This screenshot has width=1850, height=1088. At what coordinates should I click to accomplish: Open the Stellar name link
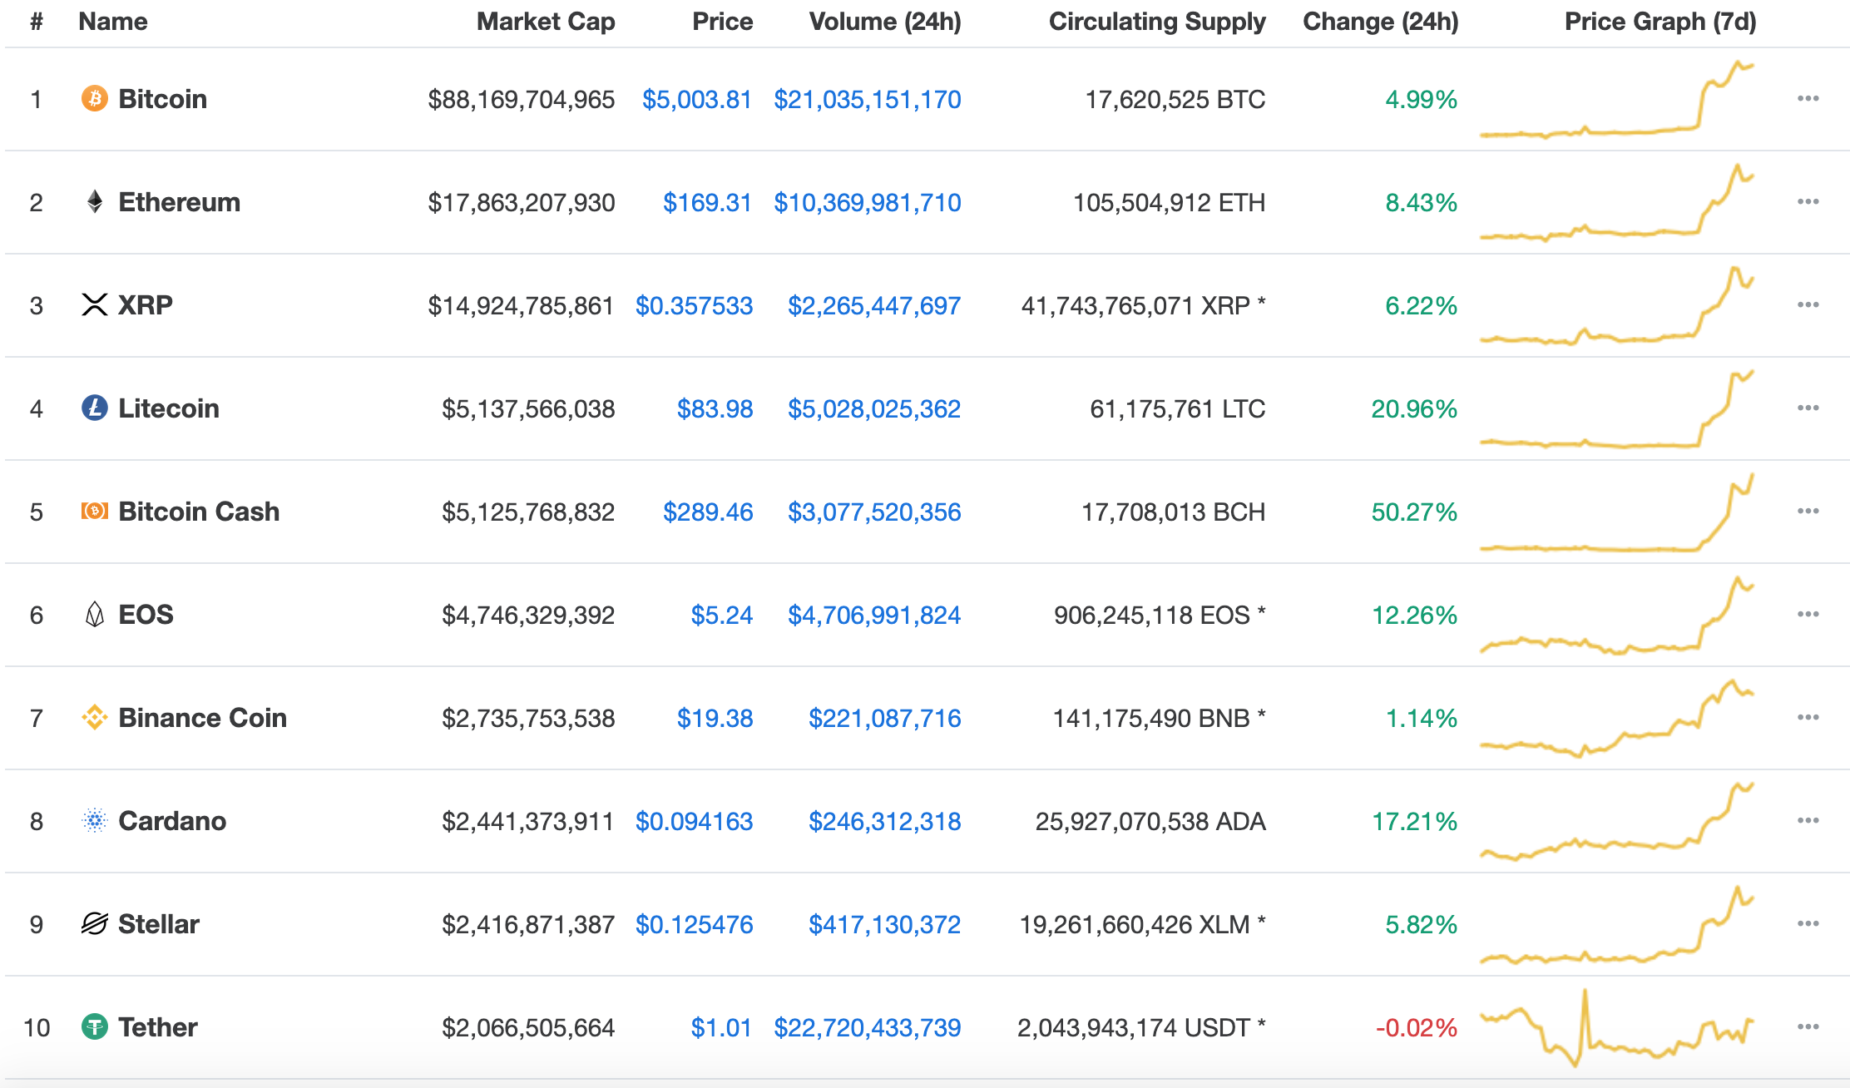(x=159, y=924)
